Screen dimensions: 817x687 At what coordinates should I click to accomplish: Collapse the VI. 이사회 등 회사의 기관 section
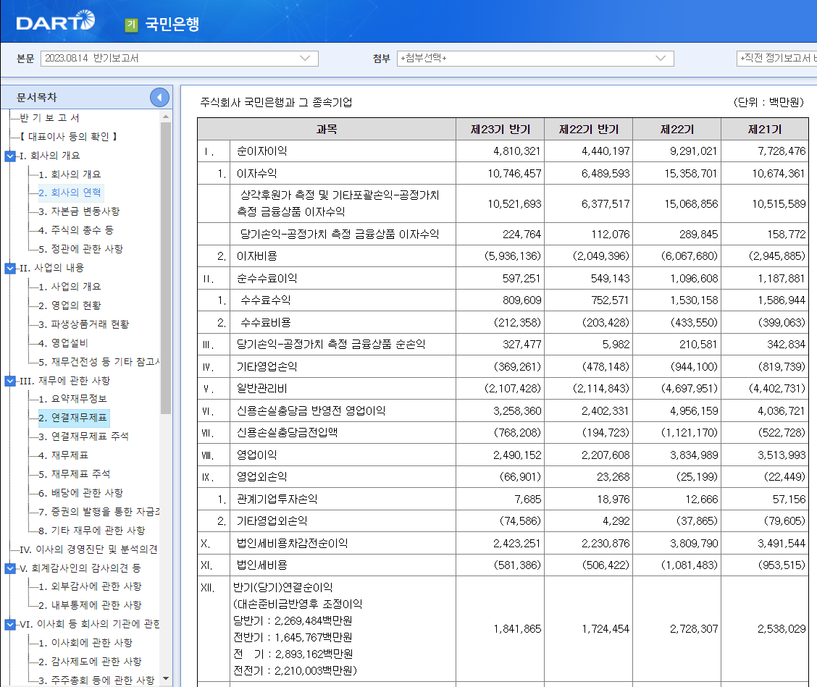[x=9, y=623]
